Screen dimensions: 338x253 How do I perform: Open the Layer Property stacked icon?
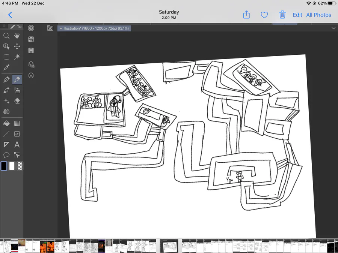(31, 64)
